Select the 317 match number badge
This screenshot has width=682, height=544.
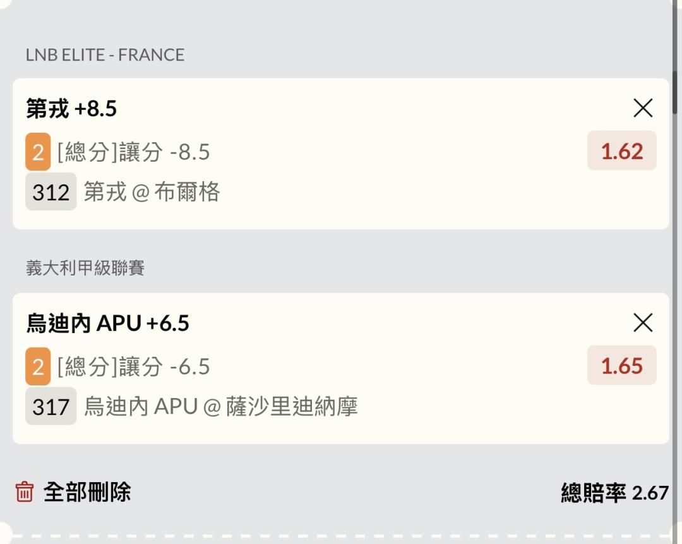point(51,406)
